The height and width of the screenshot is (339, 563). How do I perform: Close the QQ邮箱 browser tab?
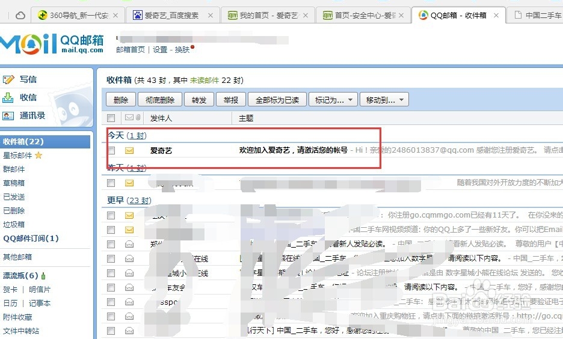click(x=496, y=16)
